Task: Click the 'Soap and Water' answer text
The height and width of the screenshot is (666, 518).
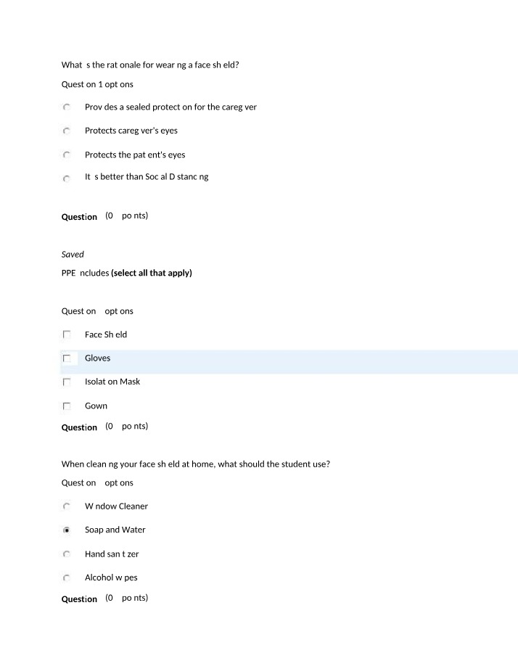Action: click(115, 530)
